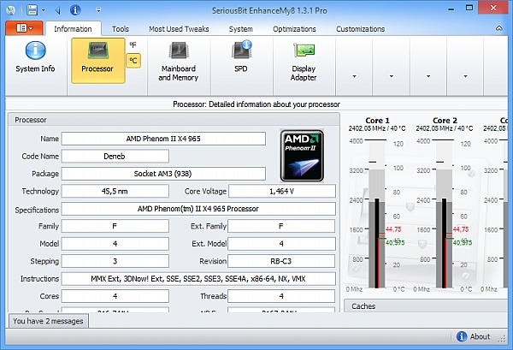Open Mainboard and Memory details

178,60
